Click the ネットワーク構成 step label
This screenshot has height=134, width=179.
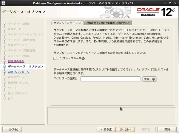point(19,56)
